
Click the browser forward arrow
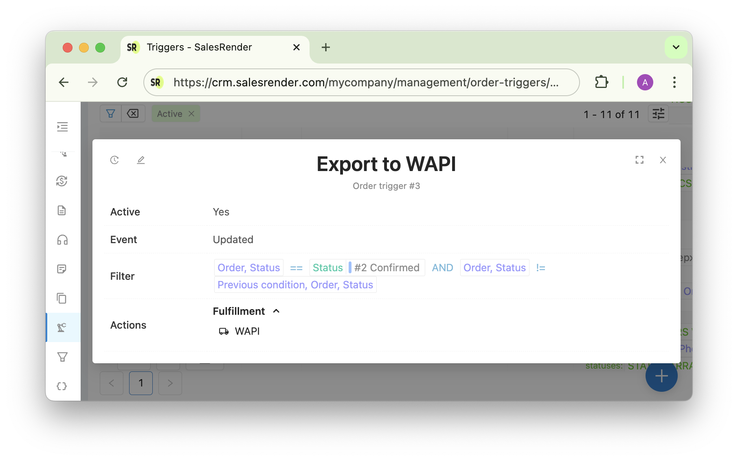coord(93,82)
